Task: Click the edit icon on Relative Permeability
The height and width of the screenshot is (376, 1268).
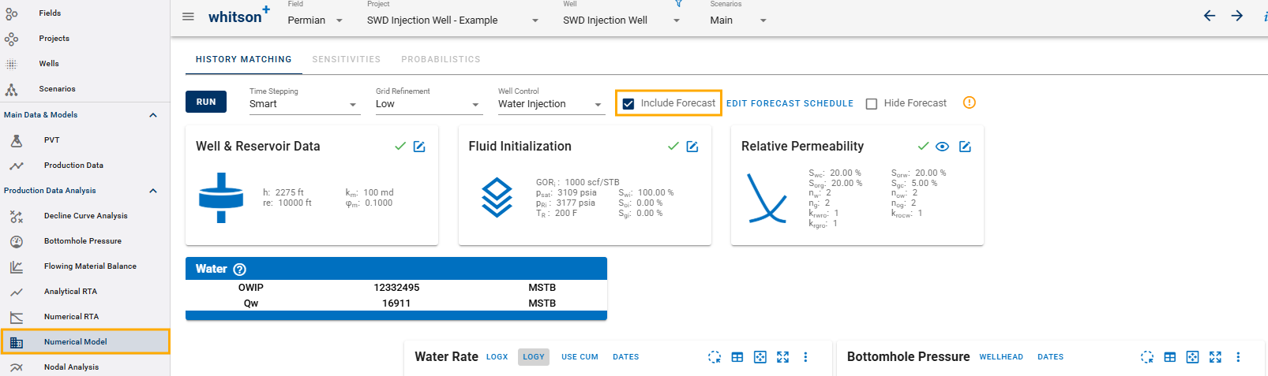Action: 965,147
